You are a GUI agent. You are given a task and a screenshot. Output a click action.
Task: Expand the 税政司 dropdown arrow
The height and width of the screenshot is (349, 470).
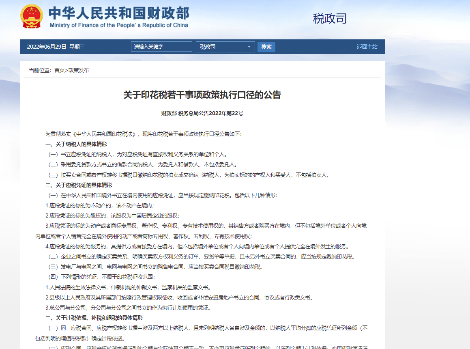[249, 47]
